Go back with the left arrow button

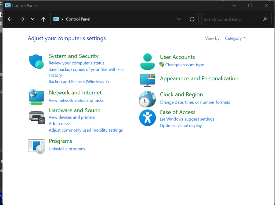(10, 19)
